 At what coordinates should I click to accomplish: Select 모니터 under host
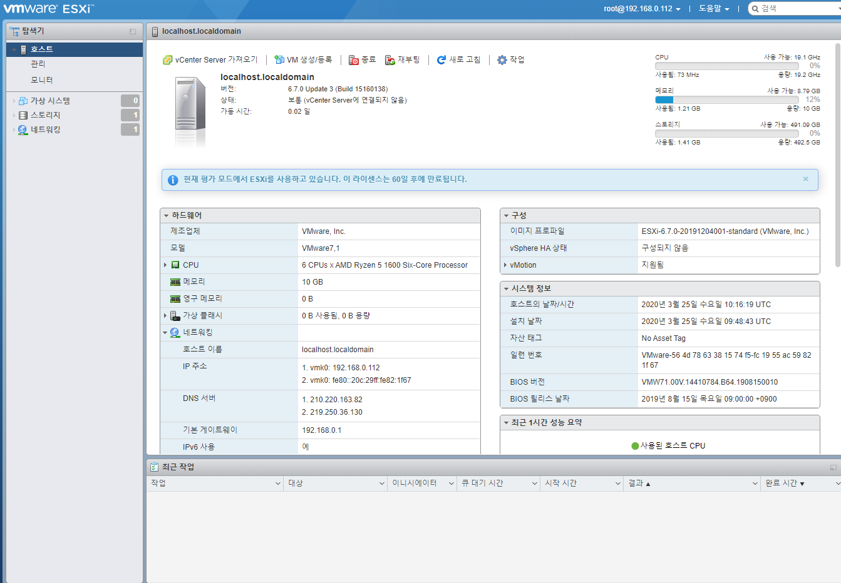(42, 80)
